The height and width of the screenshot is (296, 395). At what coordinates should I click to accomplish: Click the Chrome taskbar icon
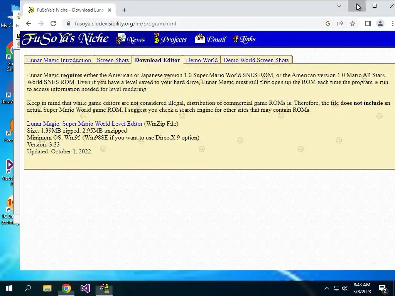[66, 288]
